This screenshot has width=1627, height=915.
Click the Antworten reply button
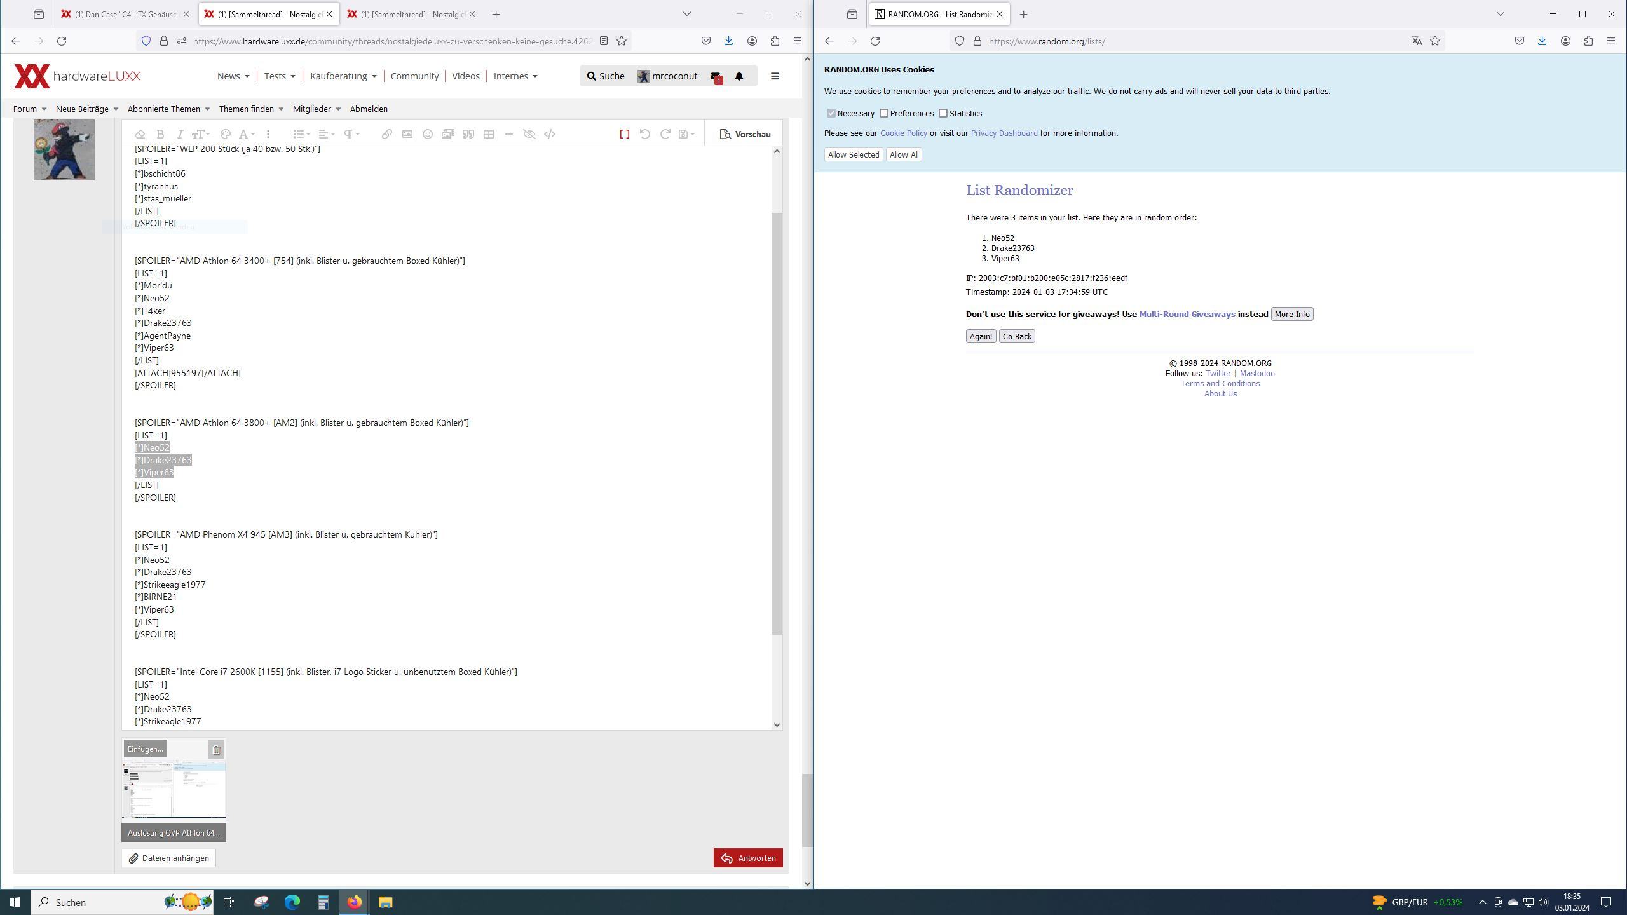pos(748,858)
